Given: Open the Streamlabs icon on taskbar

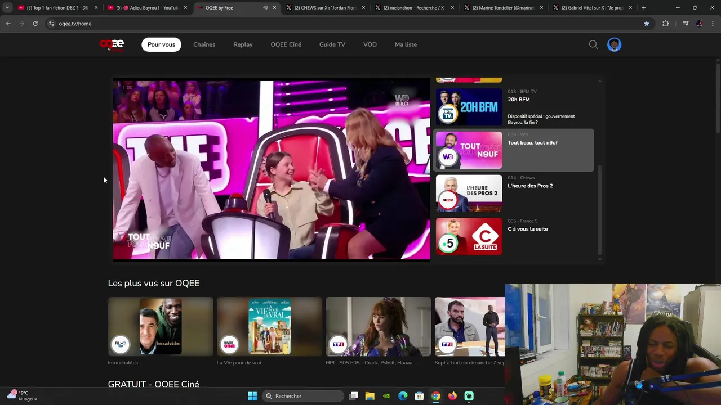Looking at the screenshot, I should tap(469, 396).
